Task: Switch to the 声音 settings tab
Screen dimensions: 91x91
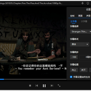Action: click(88, 16)
